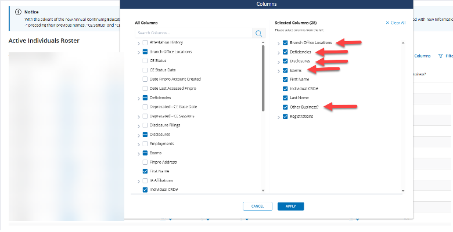Expand Registrations in Selected Columns
Viewport: 453px width, 232px height.
tap(279, 117)
